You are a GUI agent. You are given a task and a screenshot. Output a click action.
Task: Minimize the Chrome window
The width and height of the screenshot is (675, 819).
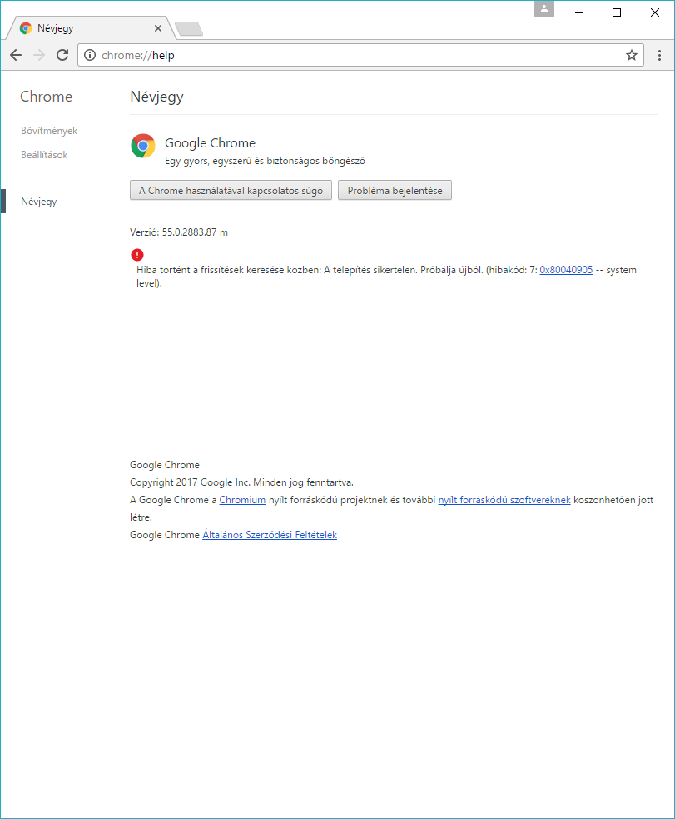pos(579,12)
